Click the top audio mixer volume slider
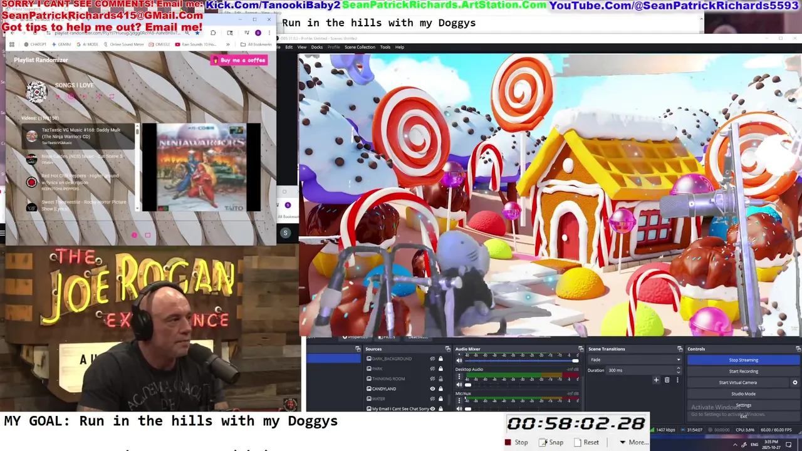Image resolution: width=802 pixels, height=451 pixels. point(522,361)
